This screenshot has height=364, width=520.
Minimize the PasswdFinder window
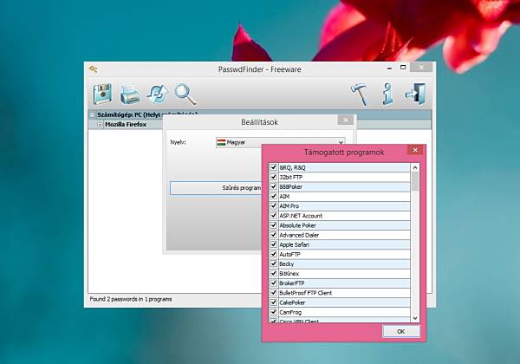(x=389, y=68)
